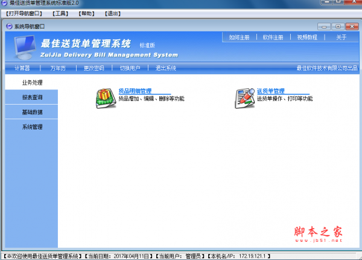
Task: Click the welcome message in status bar
Action: coord(42,256)
